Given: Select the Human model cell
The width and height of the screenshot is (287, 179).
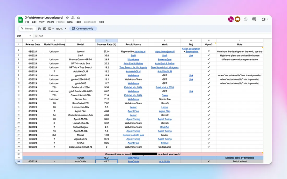Looking at the screenshot, I should [x=81, y=158].
